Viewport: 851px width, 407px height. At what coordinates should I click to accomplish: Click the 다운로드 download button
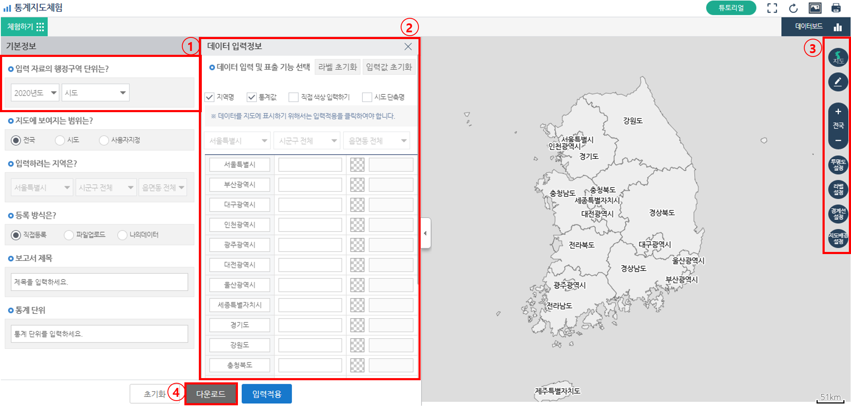(211, 393)
